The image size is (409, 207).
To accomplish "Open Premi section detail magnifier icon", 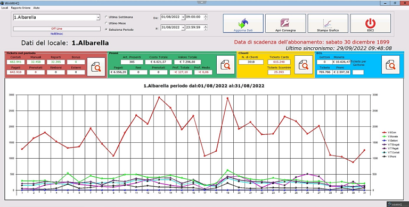I will point(225,65).
